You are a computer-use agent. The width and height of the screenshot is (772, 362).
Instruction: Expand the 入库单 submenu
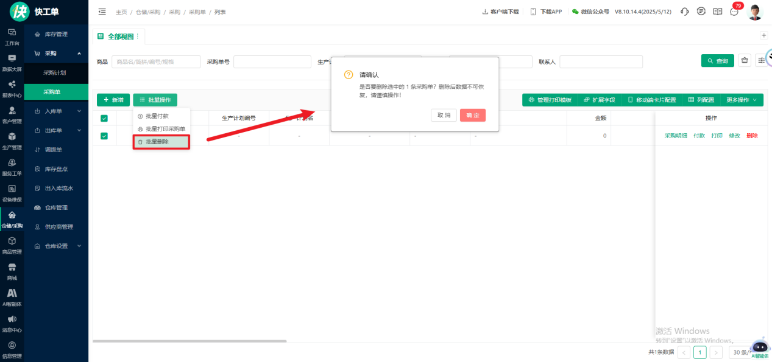tap(57, 111)
